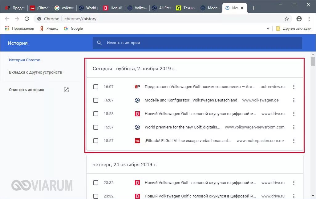Image resolution: width=316 pixels, height=199 pixels.
Task: Switch to the All Pres tab
Action: [x=162, y=8]
